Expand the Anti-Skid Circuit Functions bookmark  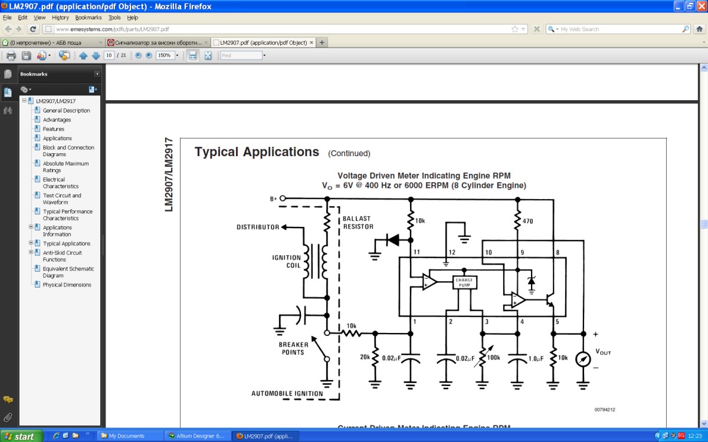31,252
